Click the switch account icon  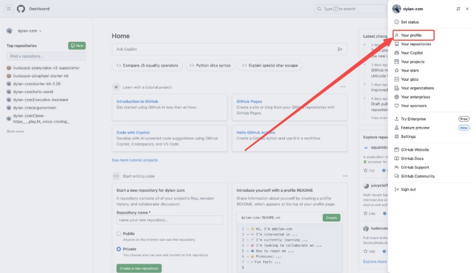click(458, 9)
